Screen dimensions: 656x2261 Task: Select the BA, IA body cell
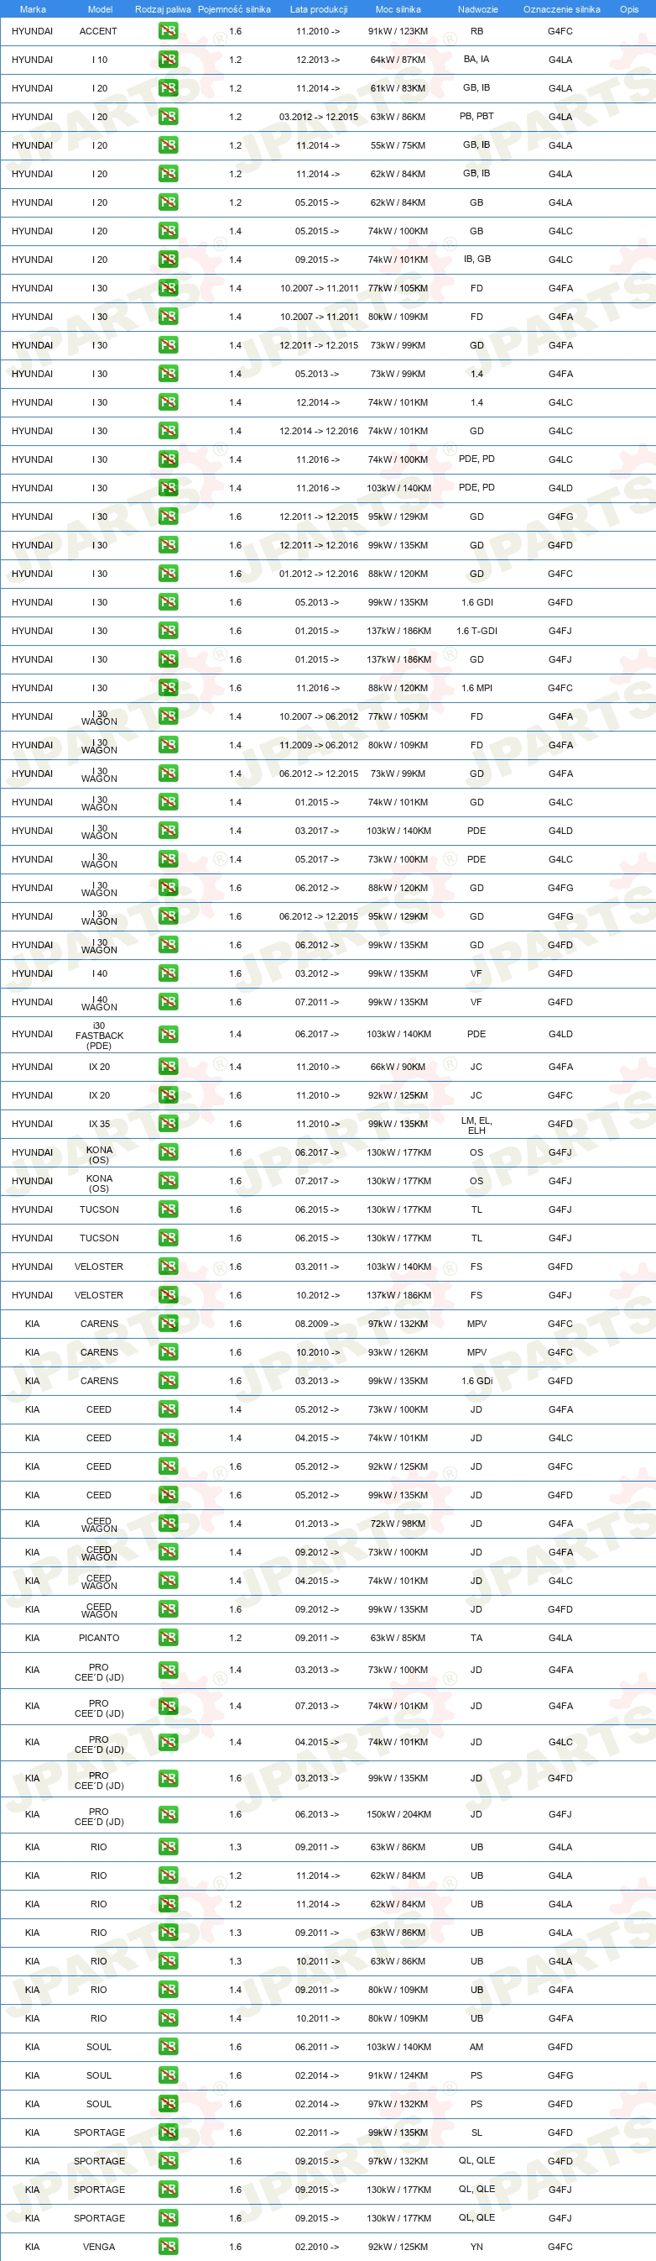tap(476, 59)
